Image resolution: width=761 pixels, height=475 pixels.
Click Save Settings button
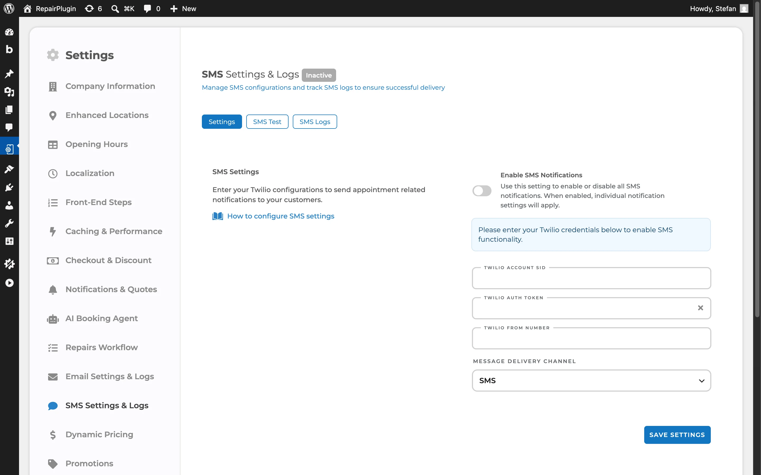(x=677, y=435)
